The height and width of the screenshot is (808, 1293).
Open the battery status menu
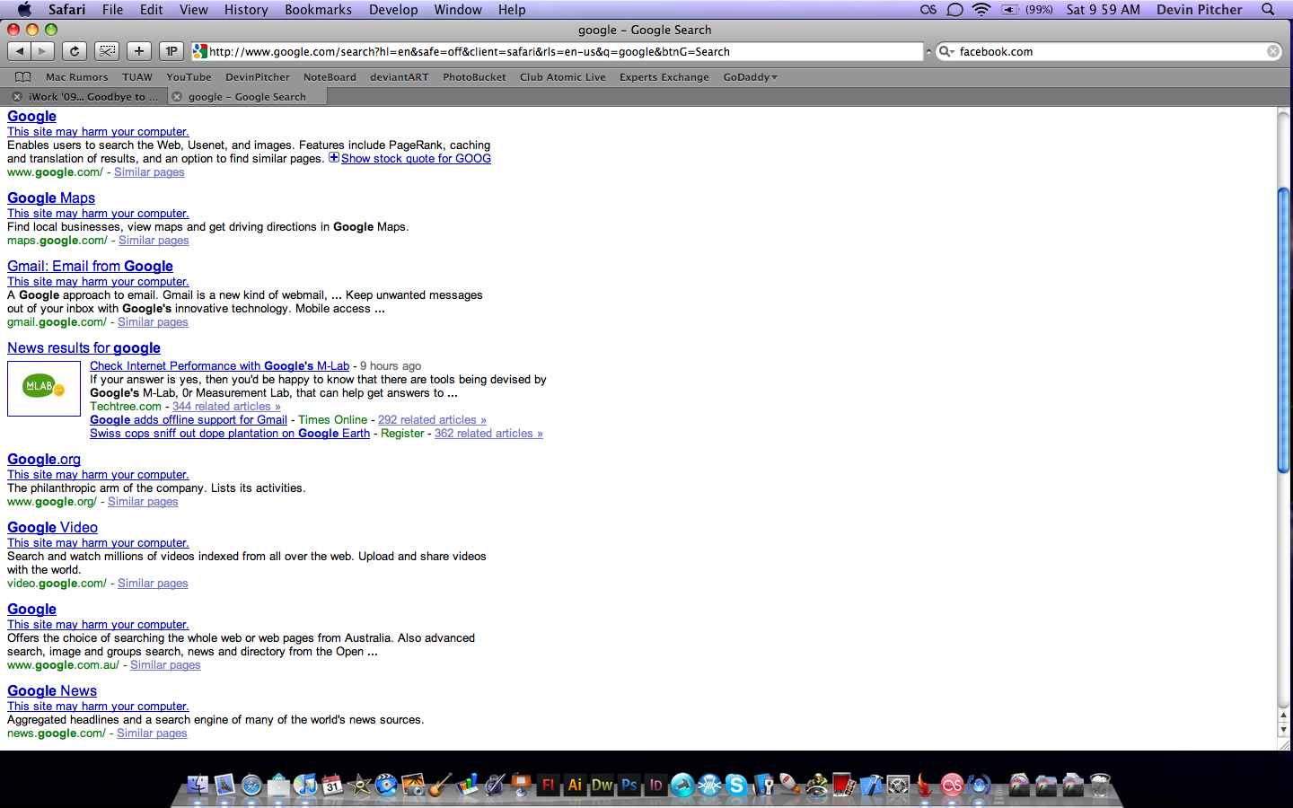(1027, 9)
